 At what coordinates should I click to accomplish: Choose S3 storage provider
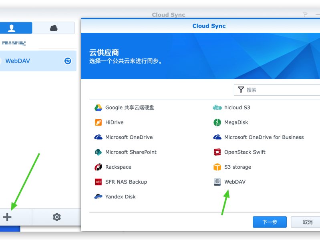click(x=237, y=167)
